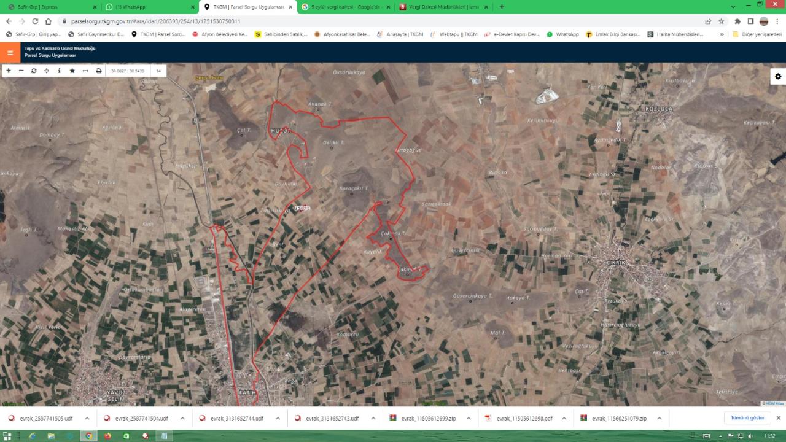
Task: Click the zoom level value 14
Action: 158,71
